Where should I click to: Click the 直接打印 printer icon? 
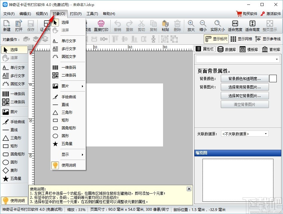(101, 26)
